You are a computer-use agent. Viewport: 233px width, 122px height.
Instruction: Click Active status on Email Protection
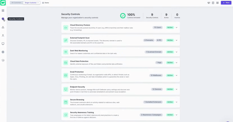tap(170, 75)
